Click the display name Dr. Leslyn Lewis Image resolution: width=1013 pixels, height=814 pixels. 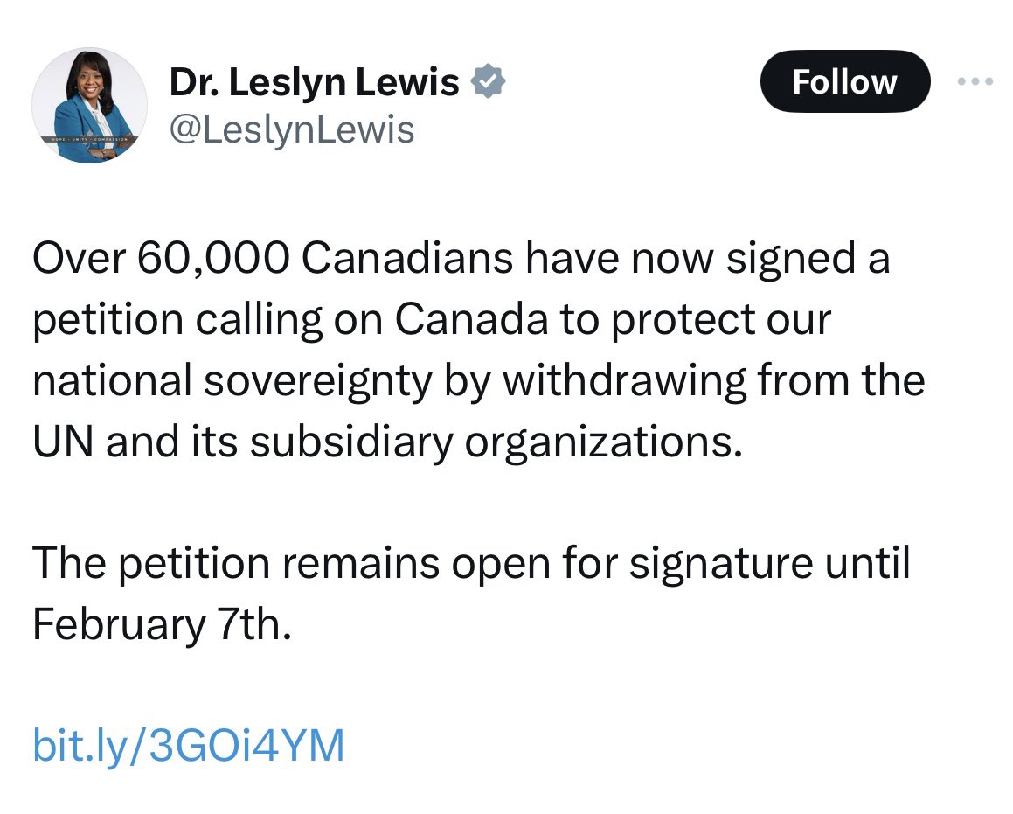pyautogui.click(x=314, y=82)
